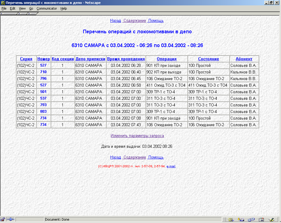Click Изменить параметры запроса link
The height and width of the screenshot is (223, 281).
point(137,136)
